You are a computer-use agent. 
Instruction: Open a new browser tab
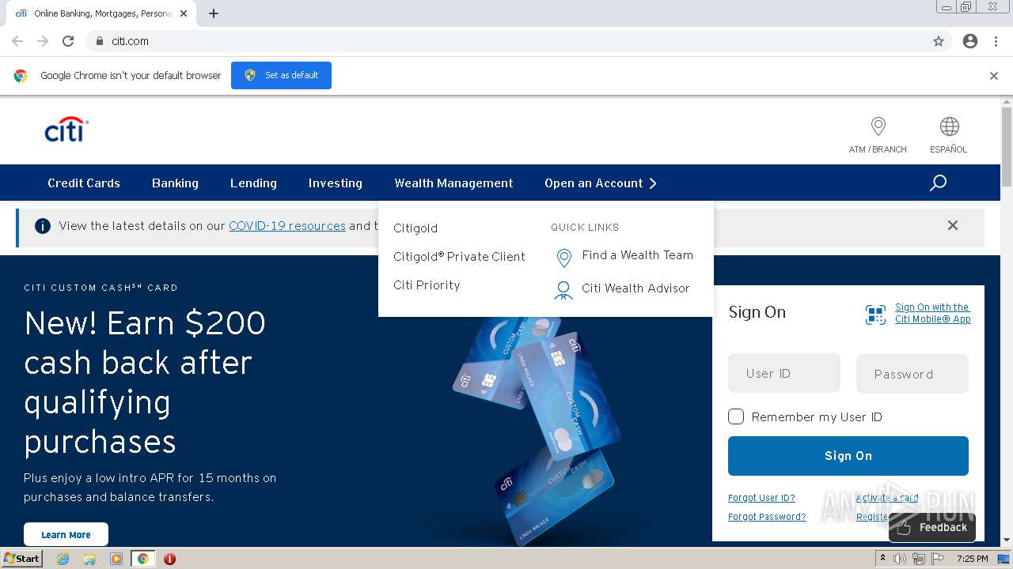coord(214,13)
